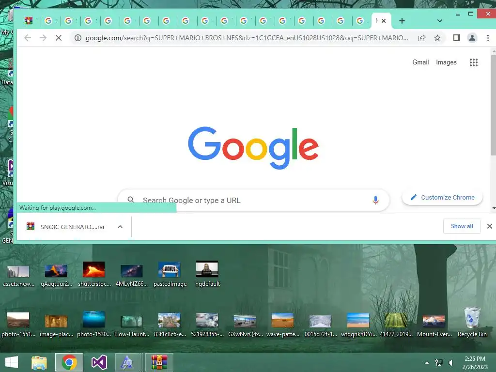The width and height of the screenshot is (496, 372).
Task: Show all downloads
Action: tap(462, 226)
